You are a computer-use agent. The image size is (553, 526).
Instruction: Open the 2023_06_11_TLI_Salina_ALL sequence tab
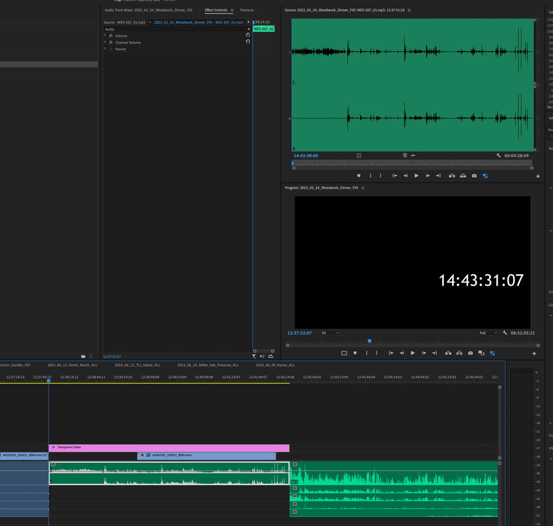pyautogui.click(x=137, y=365)
